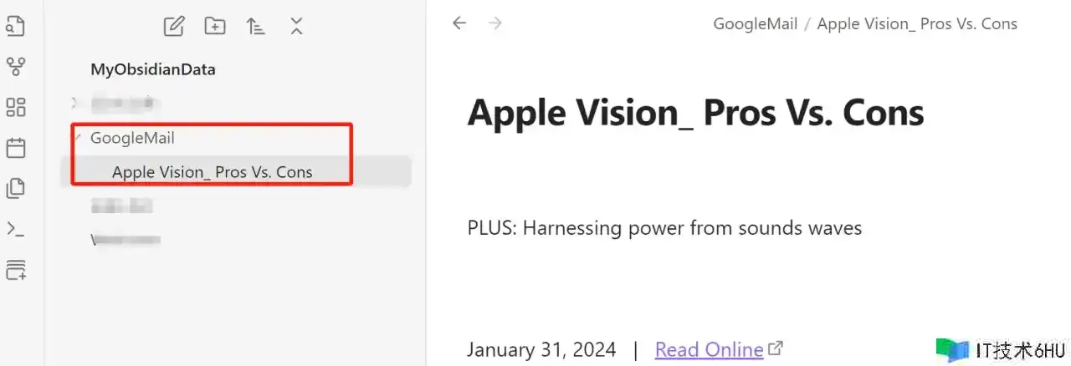Click GoogleMail in the breadcrumb path
Image resolution: width=1071 pixels, height=366 pixels.
coord(755,23)
